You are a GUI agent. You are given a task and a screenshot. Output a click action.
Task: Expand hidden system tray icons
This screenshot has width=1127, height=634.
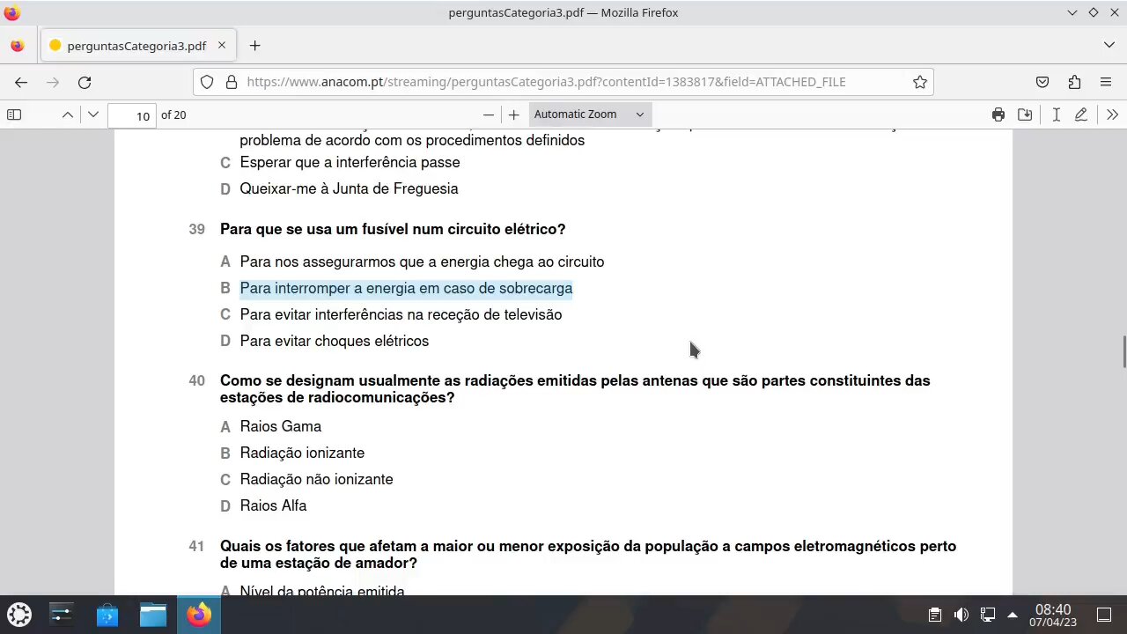[x=1013, y=615]
